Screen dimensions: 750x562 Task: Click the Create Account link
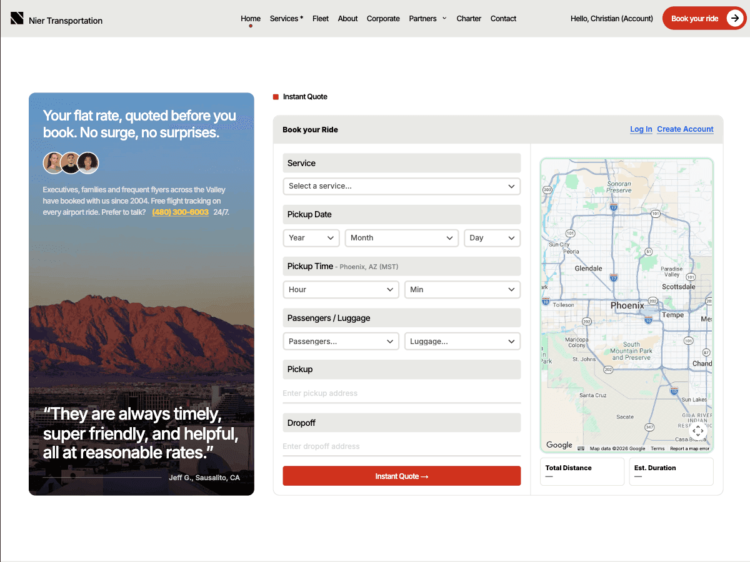click(685, 129)
